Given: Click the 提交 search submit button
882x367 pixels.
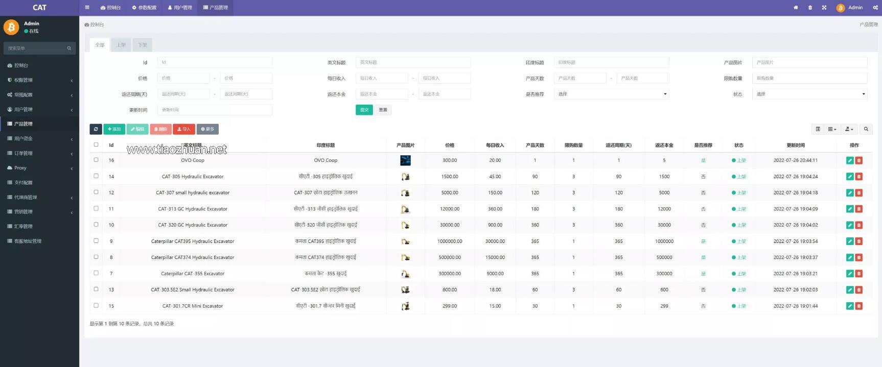Looking at the screenshot, I should [364, 110].
